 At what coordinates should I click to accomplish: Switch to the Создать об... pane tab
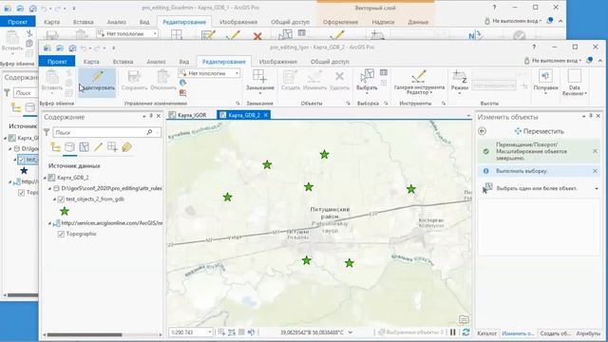tap(555, 333)
